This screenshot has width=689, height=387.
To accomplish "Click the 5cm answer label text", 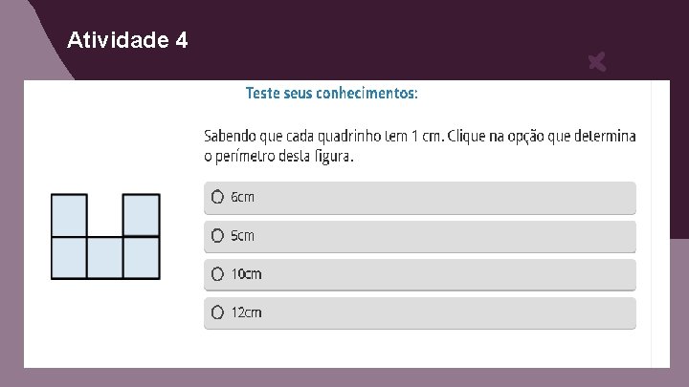I will [x=243, y=235].
